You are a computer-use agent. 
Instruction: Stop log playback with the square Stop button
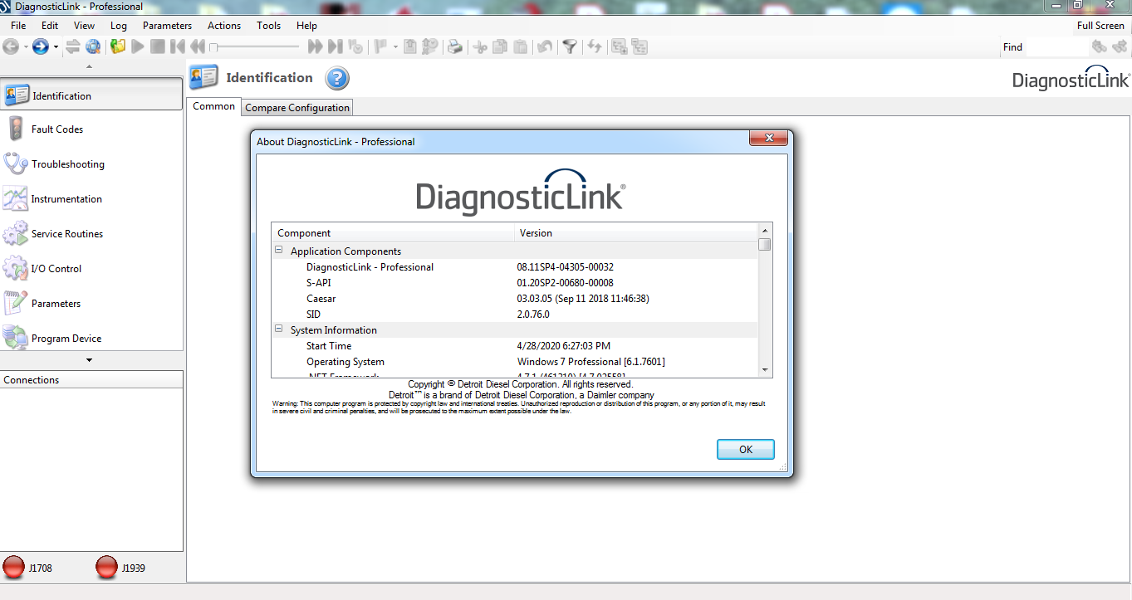pos(158,47)
